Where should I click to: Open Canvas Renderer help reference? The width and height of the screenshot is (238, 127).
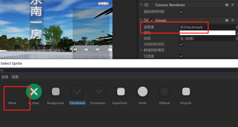[x=227, y=5]
